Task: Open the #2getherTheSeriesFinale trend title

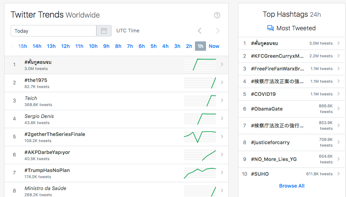Action: [55, 134]
